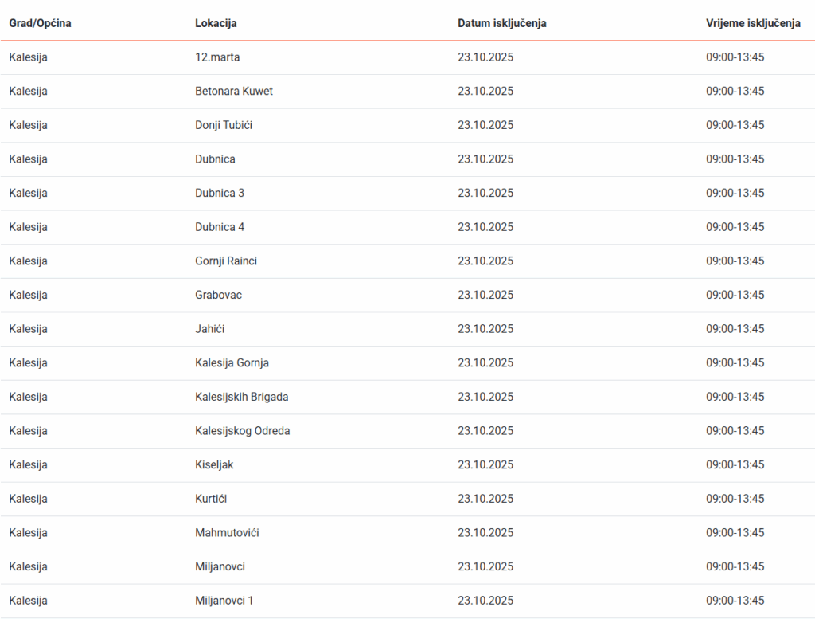This screenshot has height=619, width=815.
Task: Click the Vrijeme isključenja column header
Action: (752, 23)
